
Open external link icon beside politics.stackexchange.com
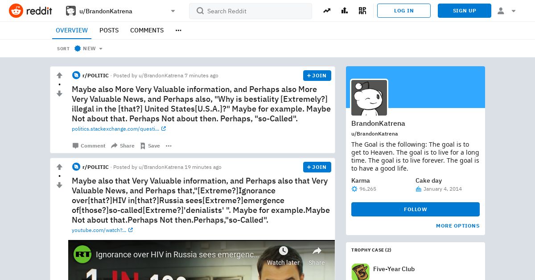(164, 129)
